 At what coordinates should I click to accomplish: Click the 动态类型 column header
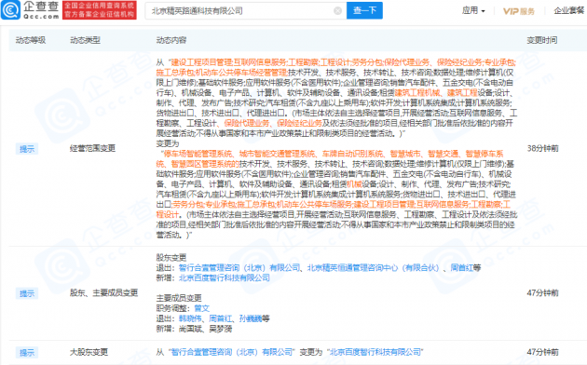click(85, 40)
